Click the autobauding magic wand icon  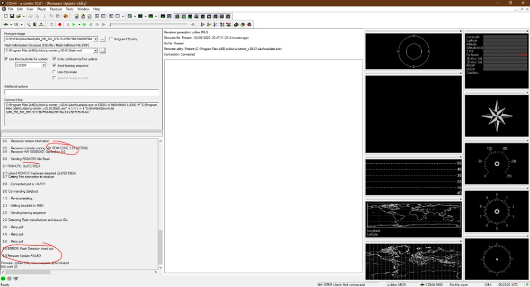[x=29, y=24]
